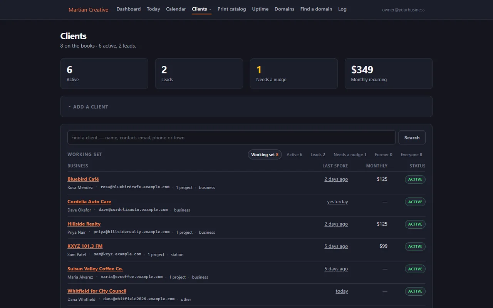493x308 pixels.
Task: Open the KXYZ 101.3 FM client
Action: [85, 246]
